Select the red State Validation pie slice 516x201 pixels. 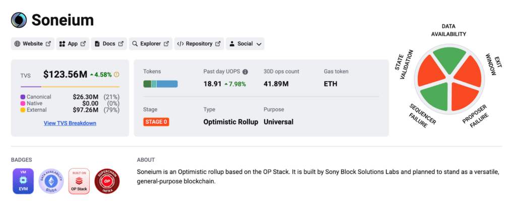429,72
